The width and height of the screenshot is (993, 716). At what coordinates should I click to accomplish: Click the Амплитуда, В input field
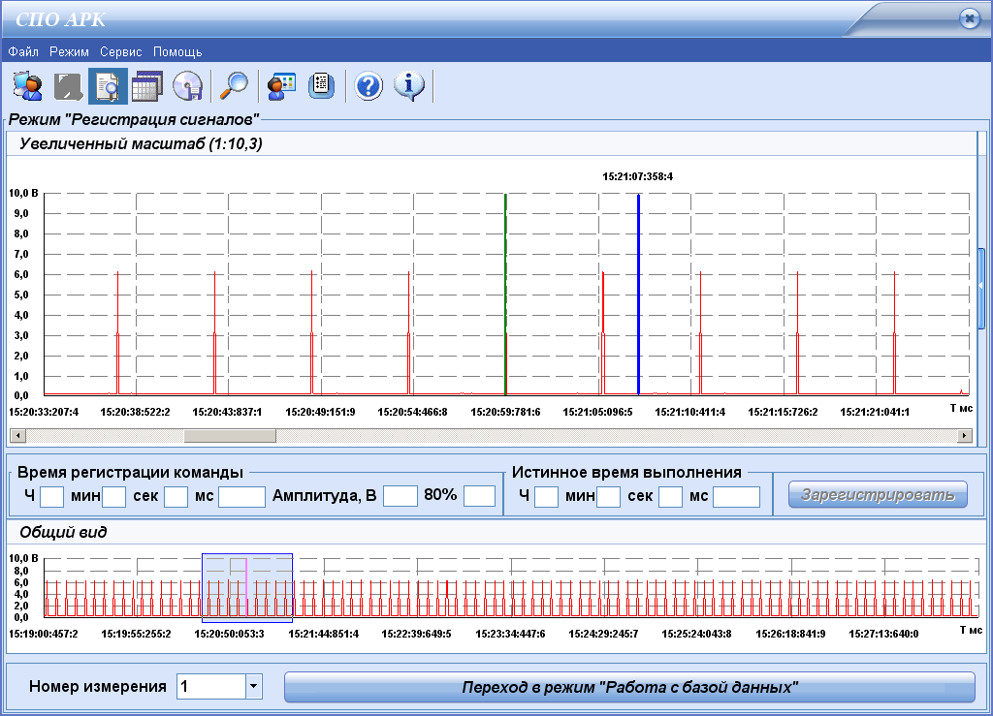tap(400, 496)
